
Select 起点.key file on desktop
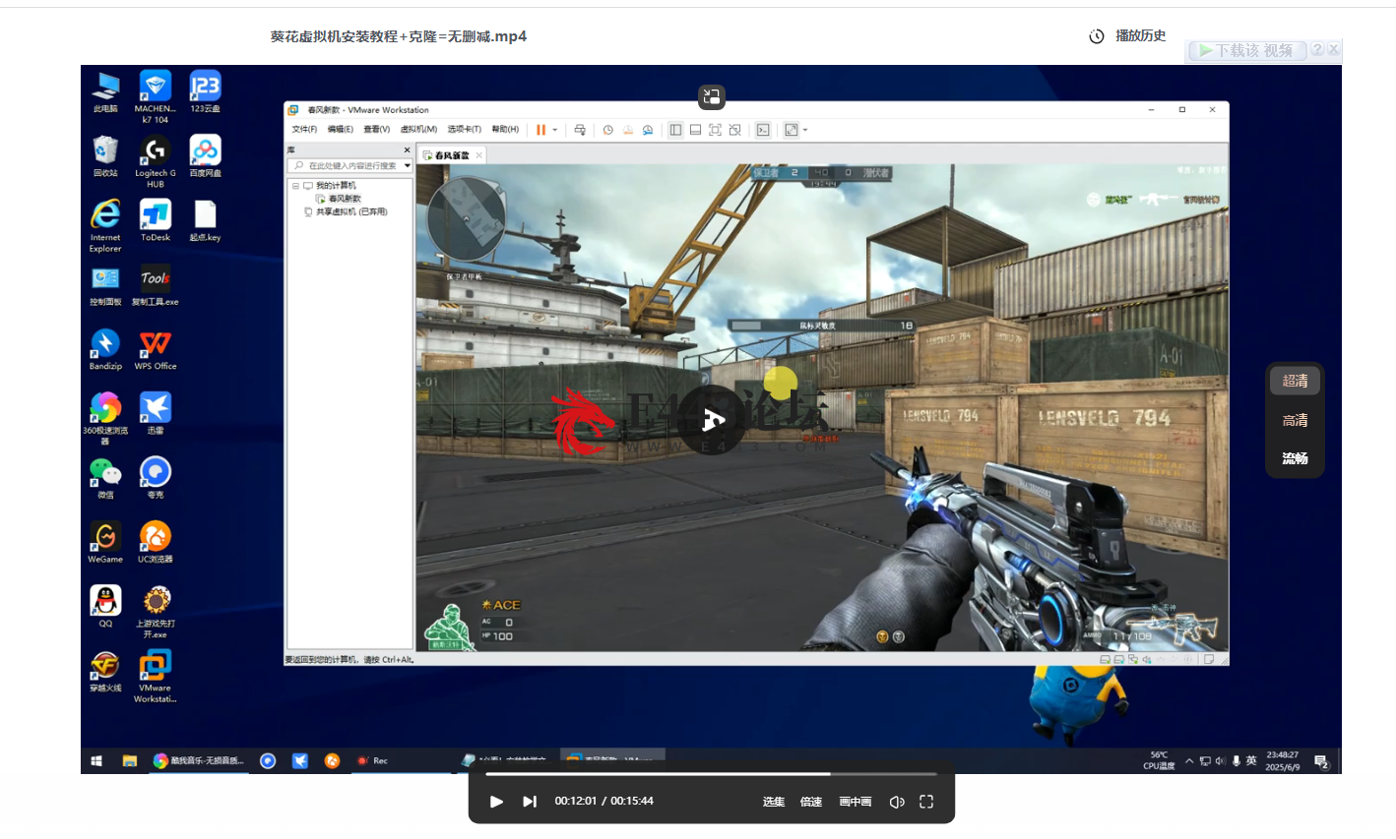(205, 221)
